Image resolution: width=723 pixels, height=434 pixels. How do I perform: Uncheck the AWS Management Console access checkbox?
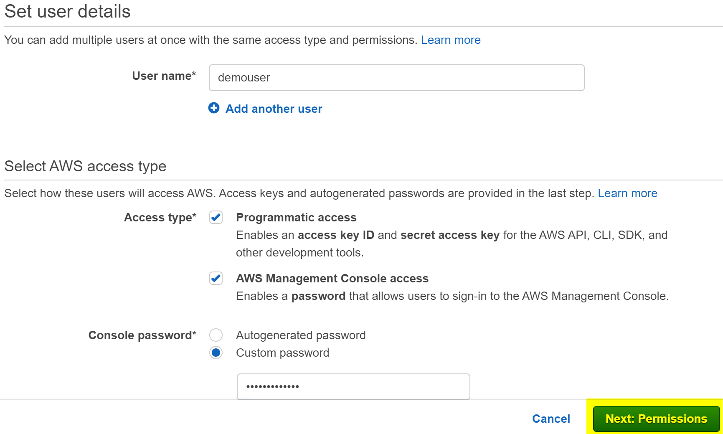(x=216, y=278)
